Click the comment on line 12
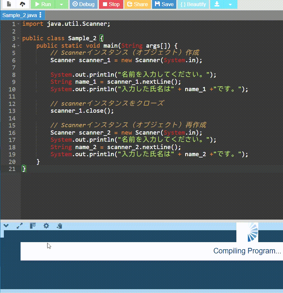The height and width of the screenshot is (293, 283). [107, 104]
